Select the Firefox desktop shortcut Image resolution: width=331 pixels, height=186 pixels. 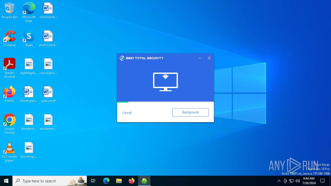coord(10,94)
